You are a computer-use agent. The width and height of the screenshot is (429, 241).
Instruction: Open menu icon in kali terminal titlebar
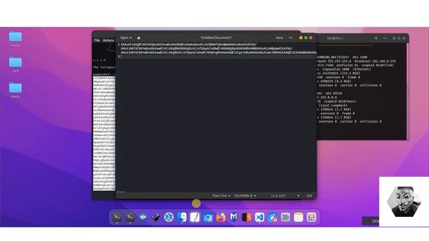click(385, 38)
